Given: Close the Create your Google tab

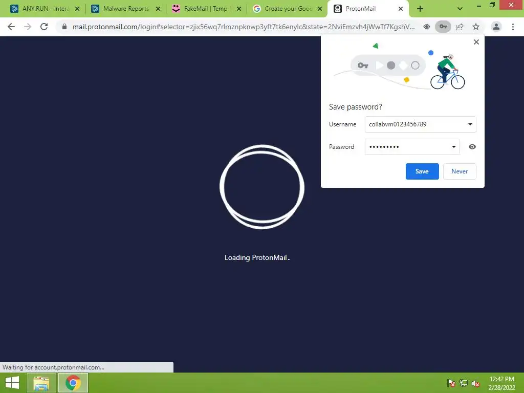Looking at the screenshot, I should click(320, 9).
